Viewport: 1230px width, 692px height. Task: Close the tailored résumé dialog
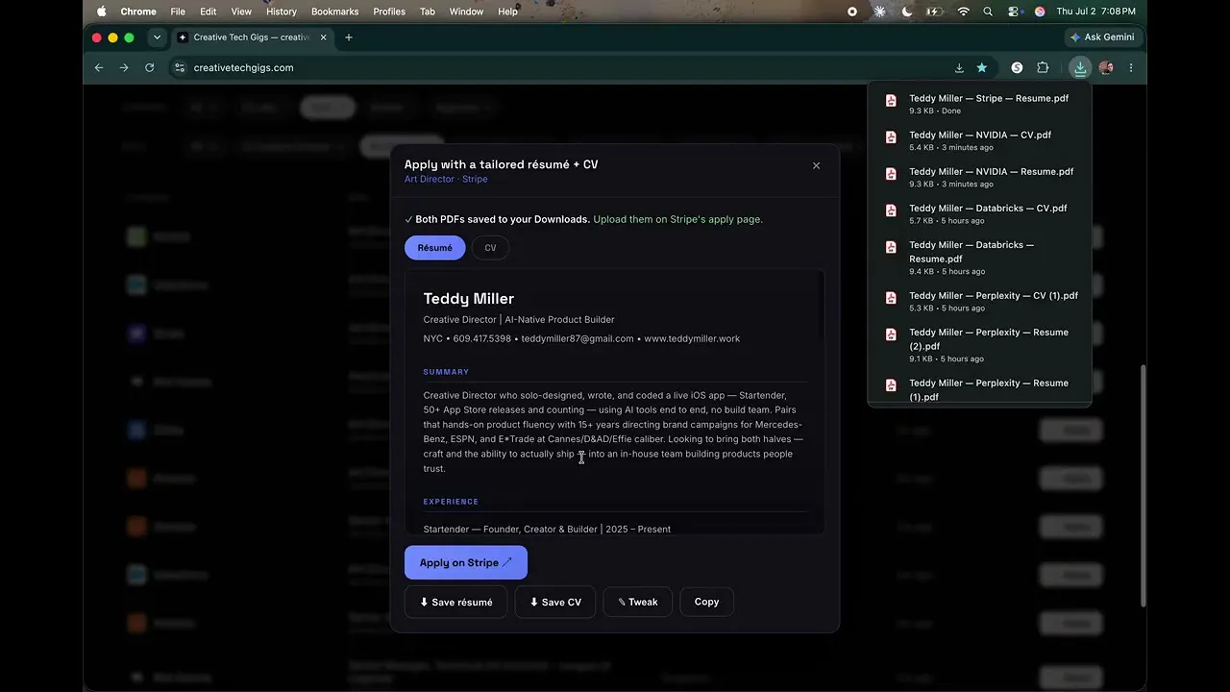tap(816, 165)
